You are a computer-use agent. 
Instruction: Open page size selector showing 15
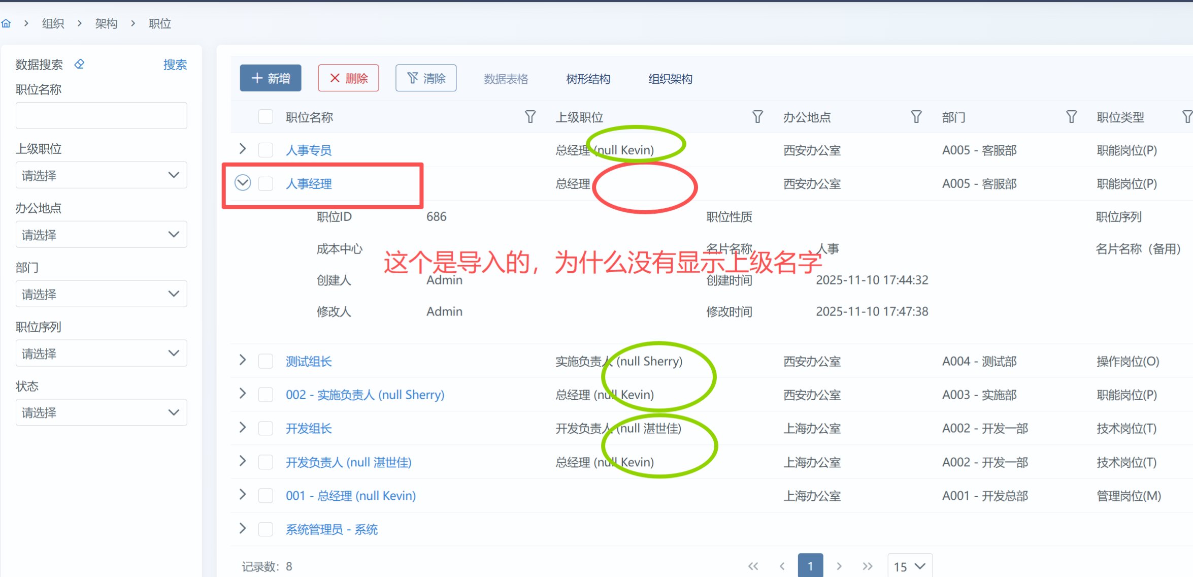[909, 566]
